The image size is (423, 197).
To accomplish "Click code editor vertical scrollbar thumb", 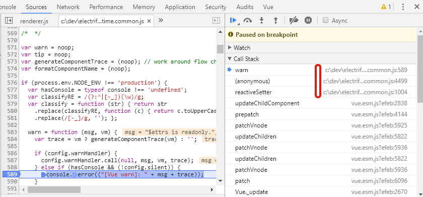I will tap(220, 49).
